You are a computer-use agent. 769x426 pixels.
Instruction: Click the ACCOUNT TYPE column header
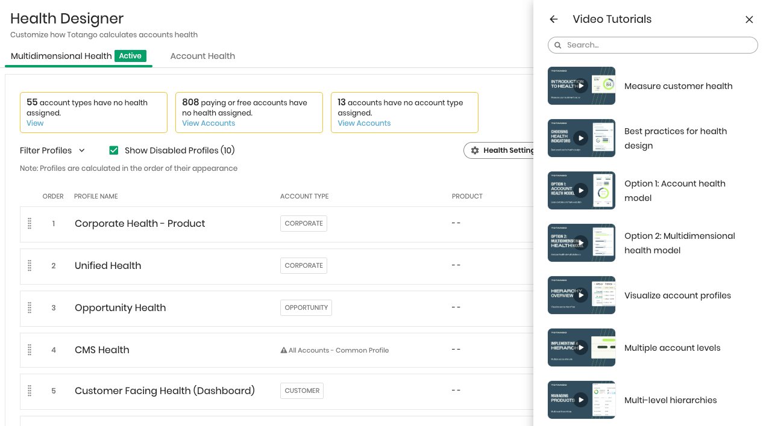[x=304, y=196]
